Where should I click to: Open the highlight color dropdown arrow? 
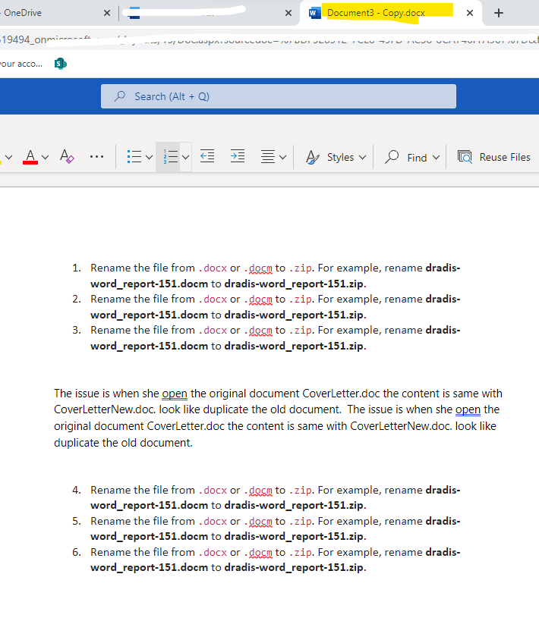pos(8,157)
